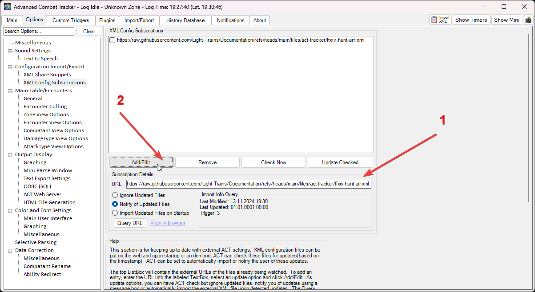The image size is (535, 292).
Task: Select DamageType View Options tree item
Action: click(56, 138)
